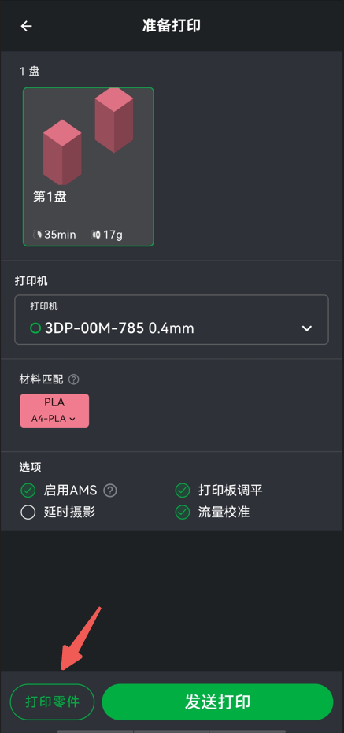Select the left red block model

tap(62, 152)
